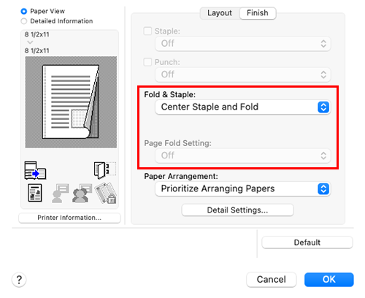Viewport: 365px width, 298px height.
Task: Open the Paper Arrangement dropdown
Action: click(x=242, y=189)
